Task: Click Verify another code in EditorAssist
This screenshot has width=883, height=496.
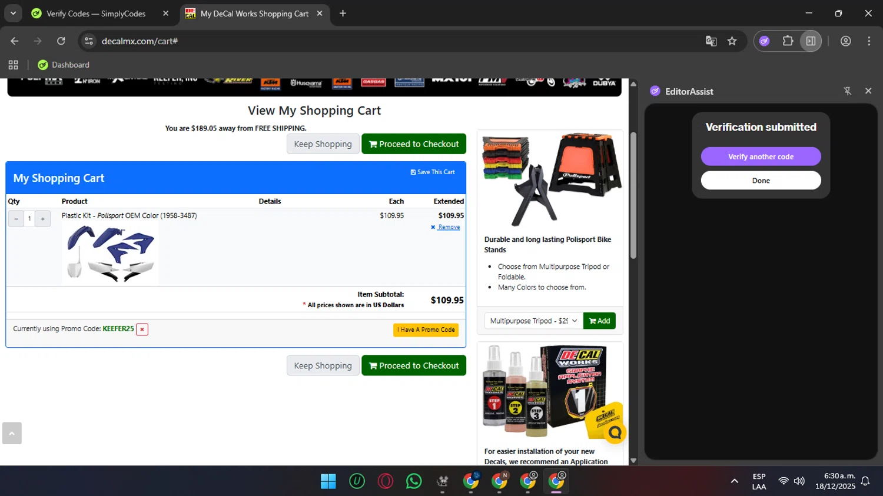Action: point(761,157)
